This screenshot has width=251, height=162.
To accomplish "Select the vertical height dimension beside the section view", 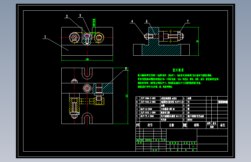I will (x=197, y=41).
